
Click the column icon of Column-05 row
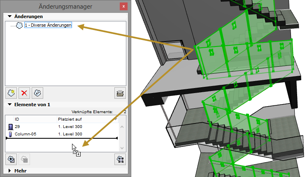click(x=10, y=134)
